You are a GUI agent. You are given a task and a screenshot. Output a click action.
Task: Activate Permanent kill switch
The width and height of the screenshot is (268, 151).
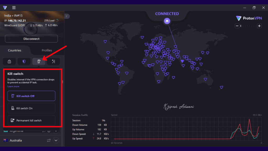point(31,120)
